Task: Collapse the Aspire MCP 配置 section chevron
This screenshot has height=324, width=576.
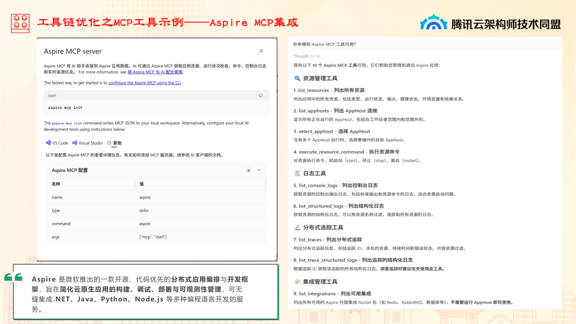Action: [x=259, y=170]
